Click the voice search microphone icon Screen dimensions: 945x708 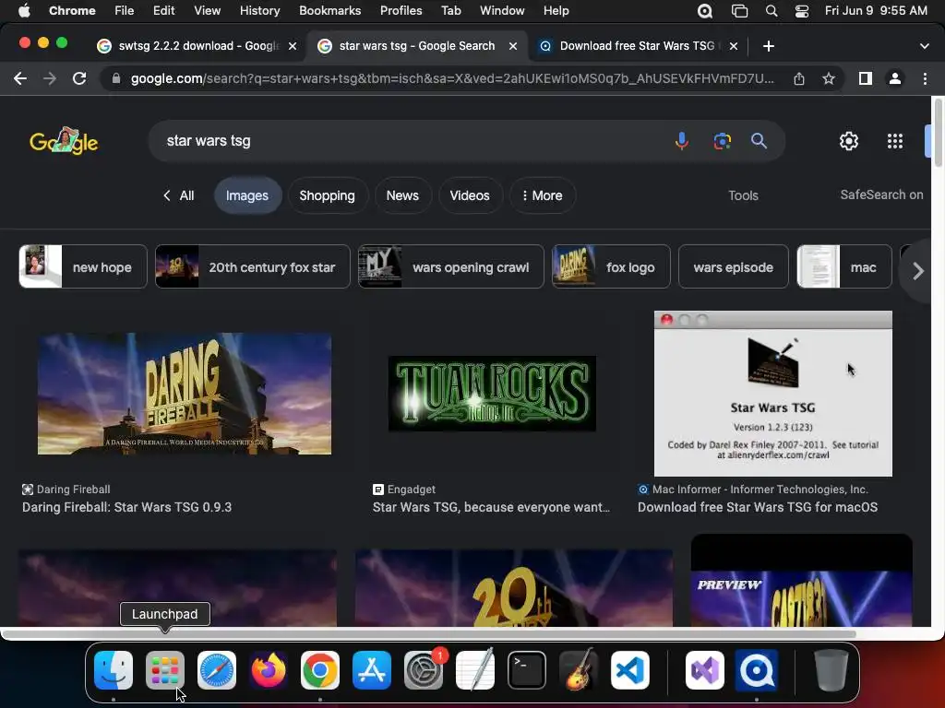(x=682, y=141)
